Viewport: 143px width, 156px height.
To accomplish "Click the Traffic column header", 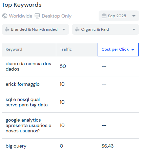I will [77, 50].
